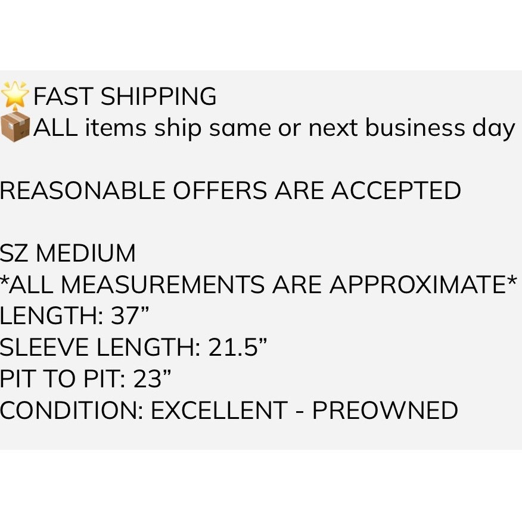Click the 'OFFERS ARE ACCEPTED' text
Viewport: 522px width, 522px height.
[x=317, y=191]
